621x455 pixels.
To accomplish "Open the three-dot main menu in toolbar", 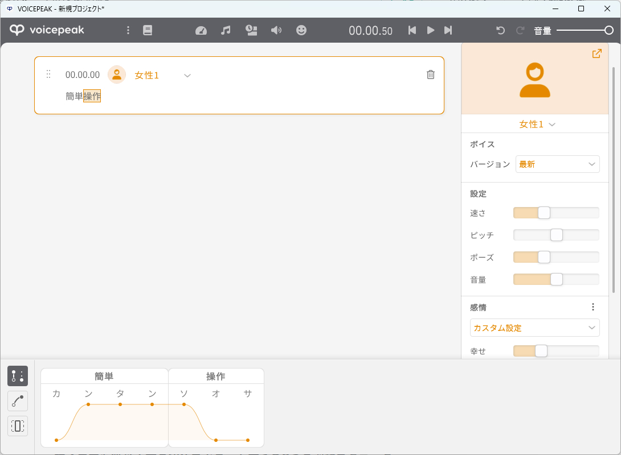I will (x=128, y=30).
